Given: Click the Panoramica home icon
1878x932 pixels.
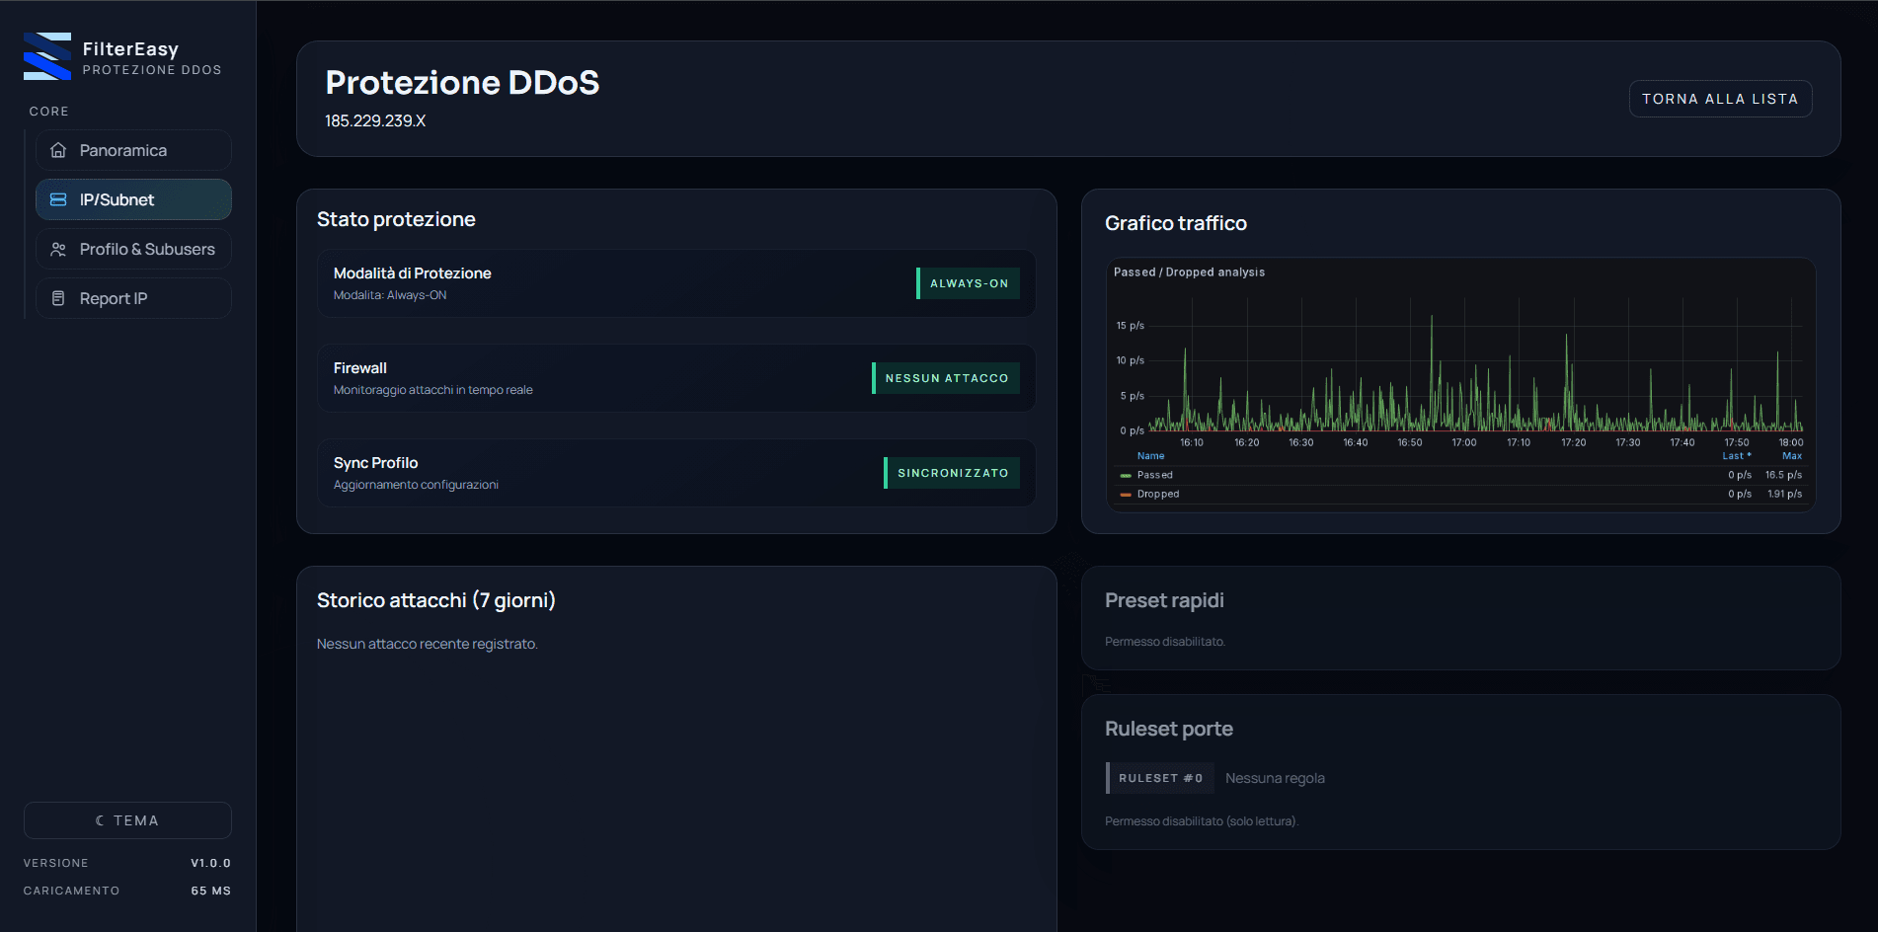Looking at the screenshot, I should [x=58, y=150].
